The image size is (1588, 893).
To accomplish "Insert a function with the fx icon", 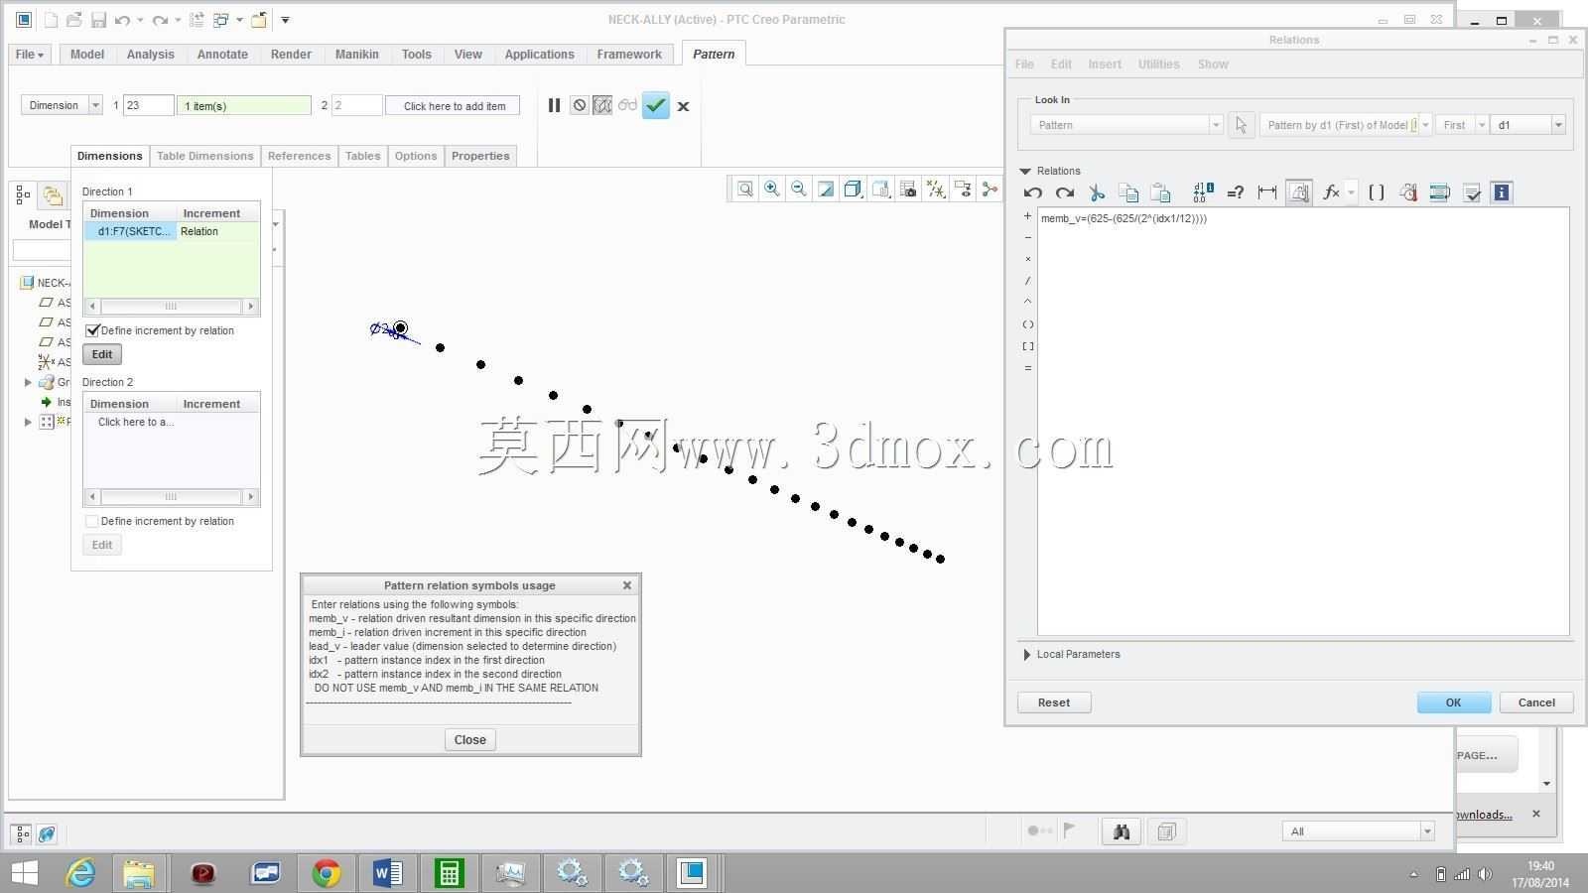I will pyautogui.click(x=1331, y=192).
